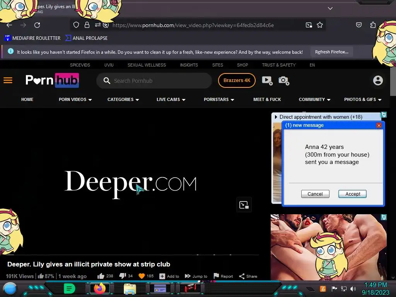396x297 pixels.
Task: Open the MEDIAFIRE ROULETTER bookmark
Action: pyautogui.click(x=32, y=38)
